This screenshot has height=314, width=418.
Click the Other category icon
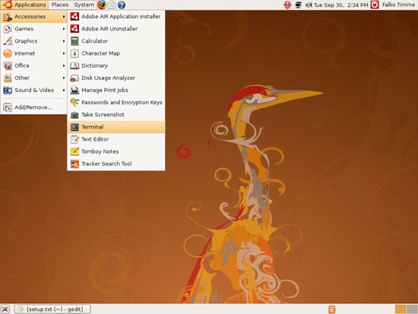[x=8, y=78]
